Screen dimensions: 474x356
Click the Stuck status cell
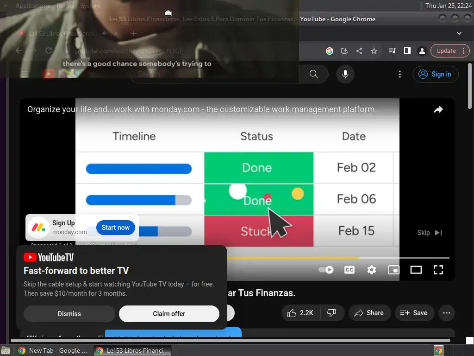[259, 231]
